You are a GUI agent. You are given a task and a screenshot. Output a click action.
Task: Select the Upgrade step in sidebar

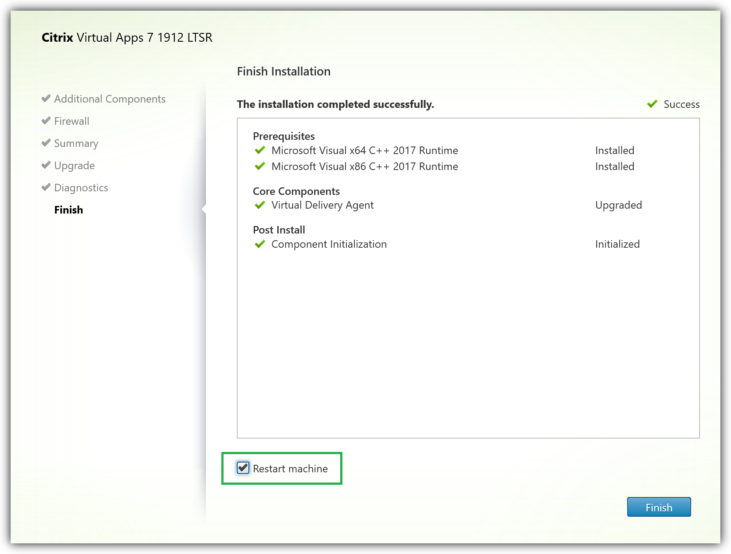click(74, 166)
